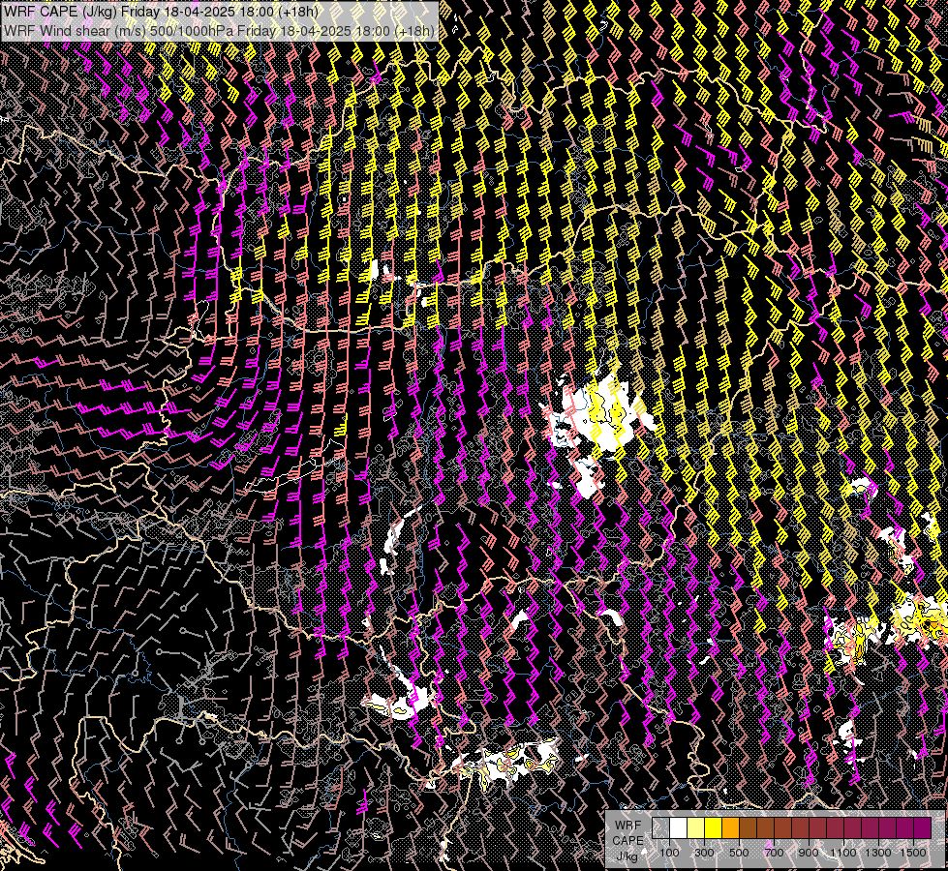The width and height of the screenshot is (948, 871).
Task: Click the legend value 700
Action: 774,853
